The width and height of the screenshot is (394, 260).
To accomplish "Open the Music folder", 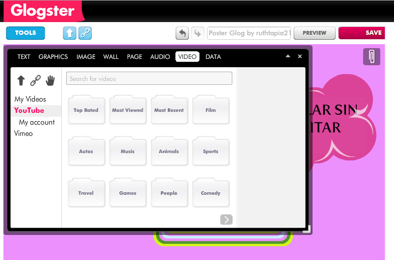I will (128, 151).
